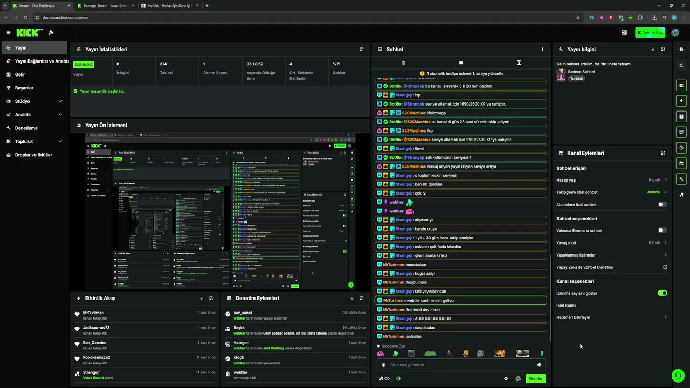Click the Kick logo in the header
Screen dimensions: 690x388
point(30,33)
